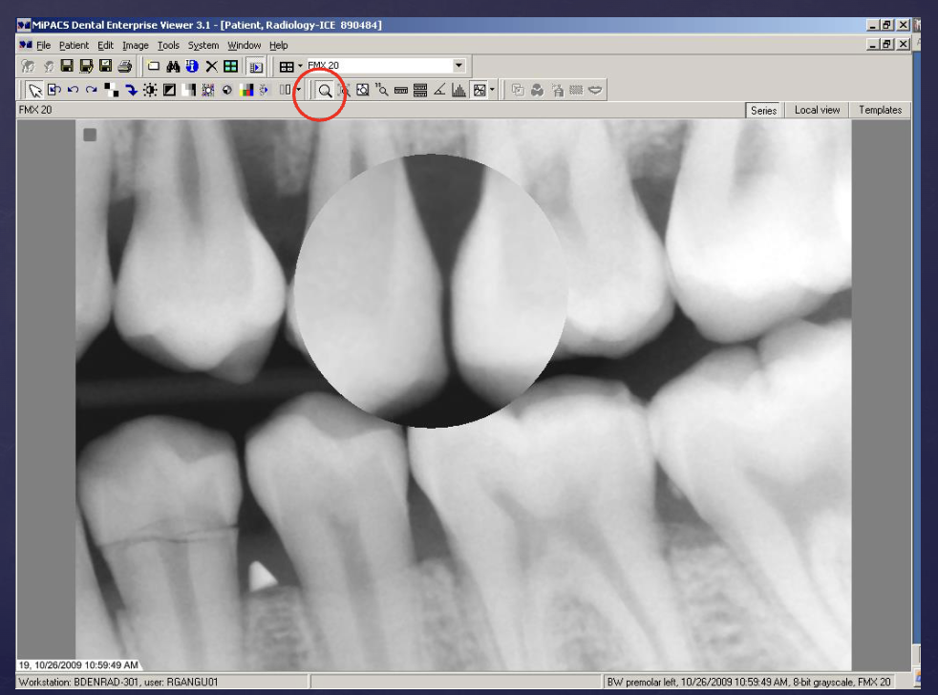This screenshot has width=938, height=695.
Task: Open dropdown next to annotation overlay icon
Action: [492, 91]
